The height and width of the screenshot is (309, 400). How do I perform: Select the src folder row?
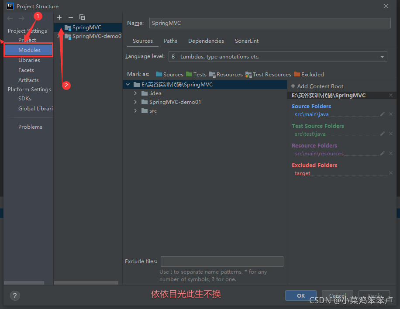click(205, 111)
